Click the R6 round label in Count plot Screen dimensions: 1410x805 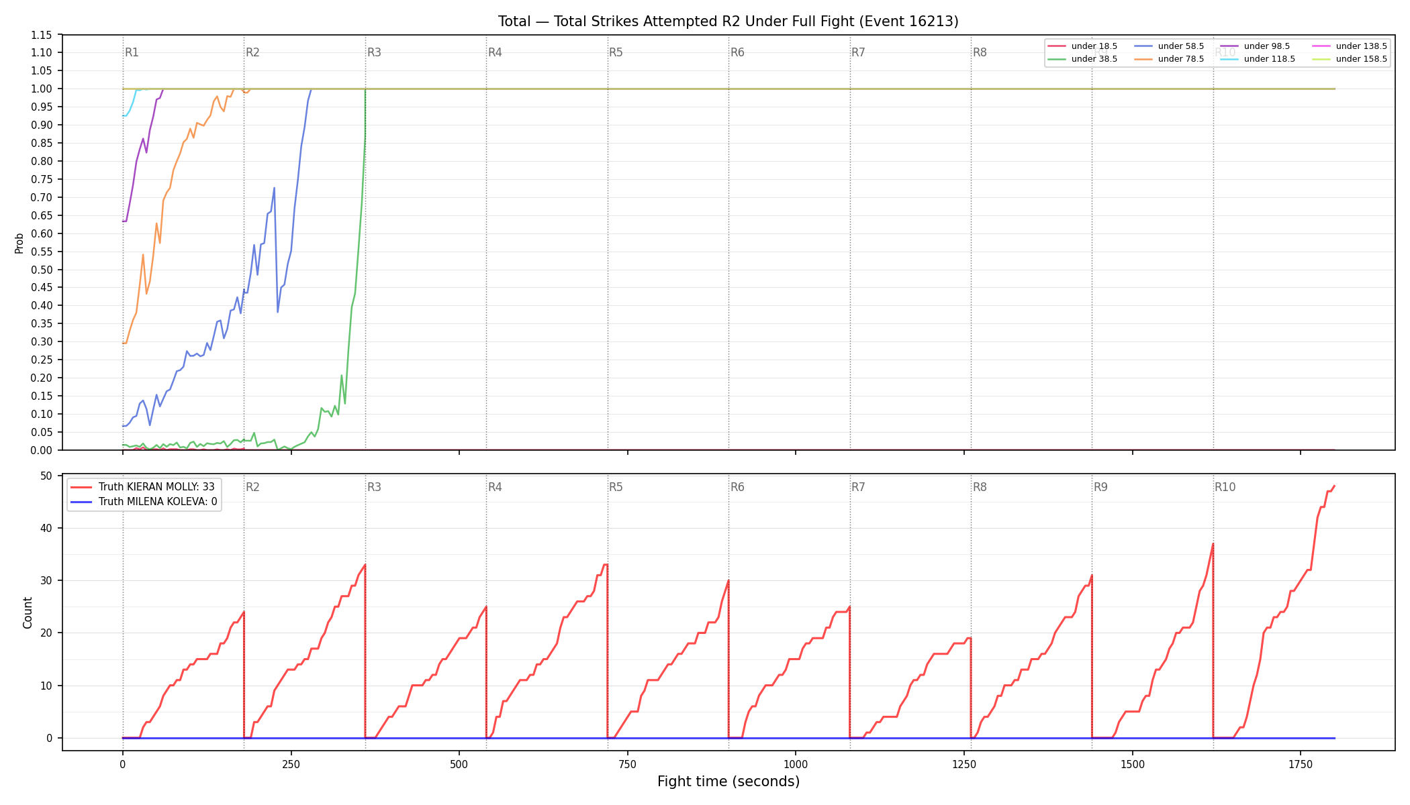click(x=737, y=487)
